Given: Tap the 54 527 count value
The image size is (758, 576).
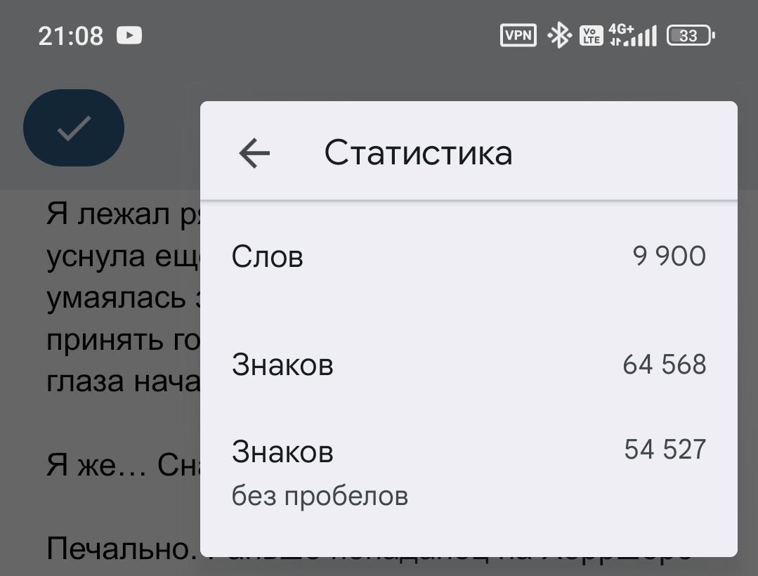Looking at the screenshot, I should pos(665,450).
